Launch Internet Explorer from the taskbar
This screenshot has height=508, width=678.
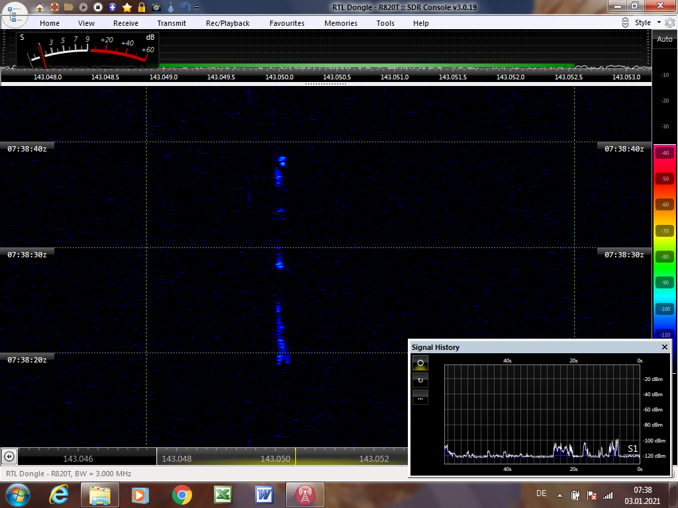point(59,495)
